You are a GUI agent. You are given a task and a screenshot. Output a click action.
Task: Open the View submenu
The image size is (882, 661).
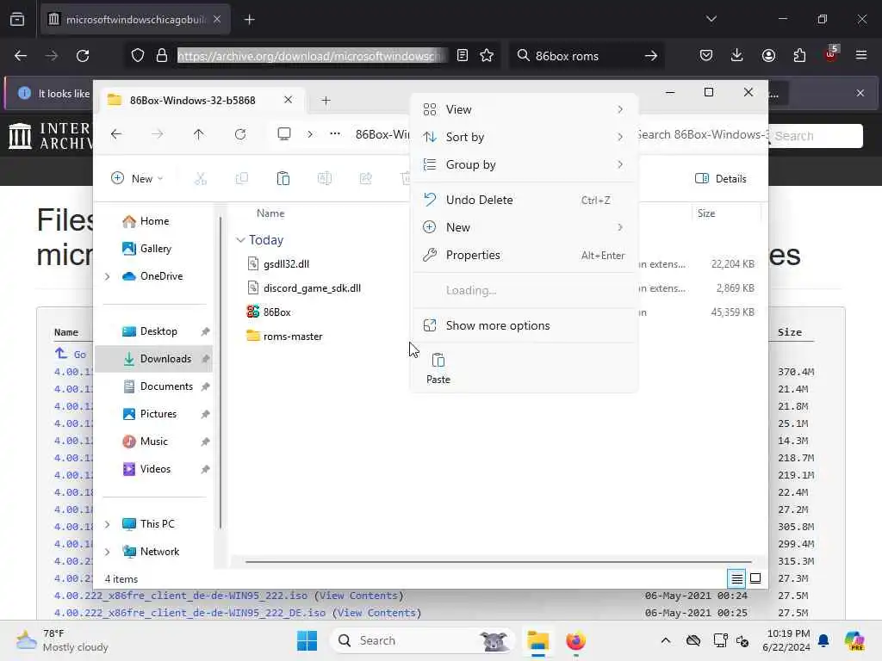tap(524, 109)
